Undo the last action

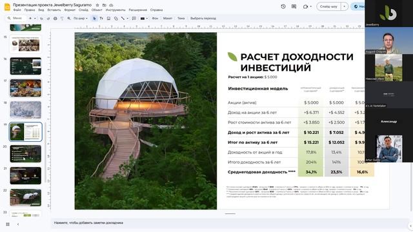(x=41, y=19)
